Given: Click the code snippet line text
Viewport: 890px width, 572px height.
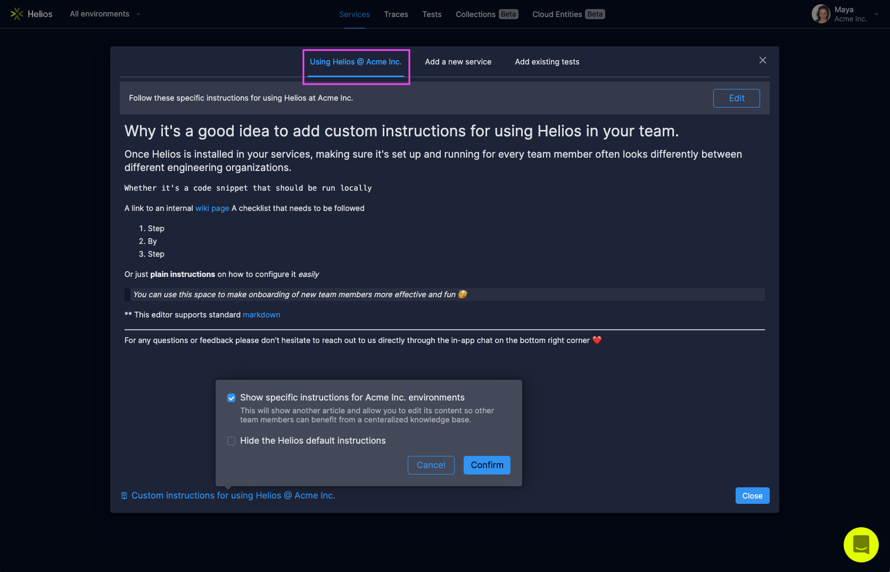Looking at the screenshot, I should click(248, 188).
